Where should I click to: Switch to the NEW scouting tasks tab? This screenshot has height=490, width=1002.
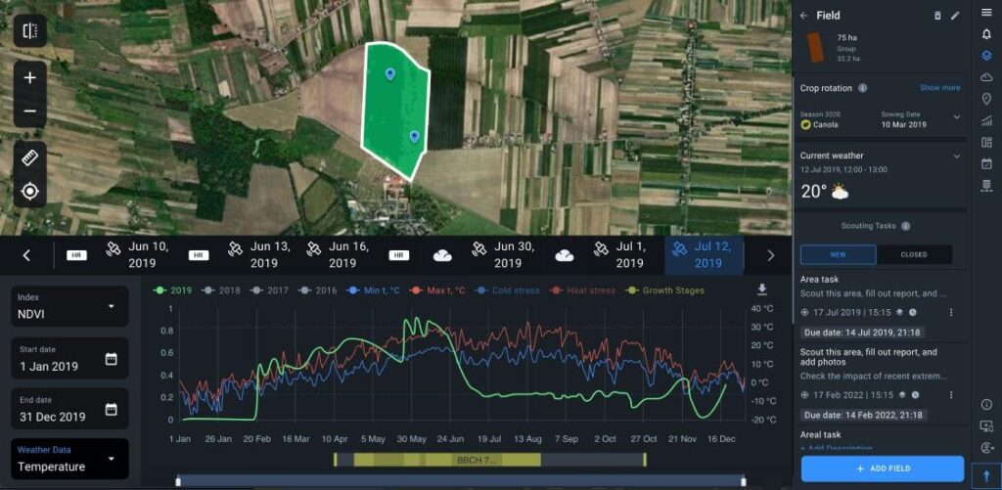pyautogui.click(x=838, y=254)
